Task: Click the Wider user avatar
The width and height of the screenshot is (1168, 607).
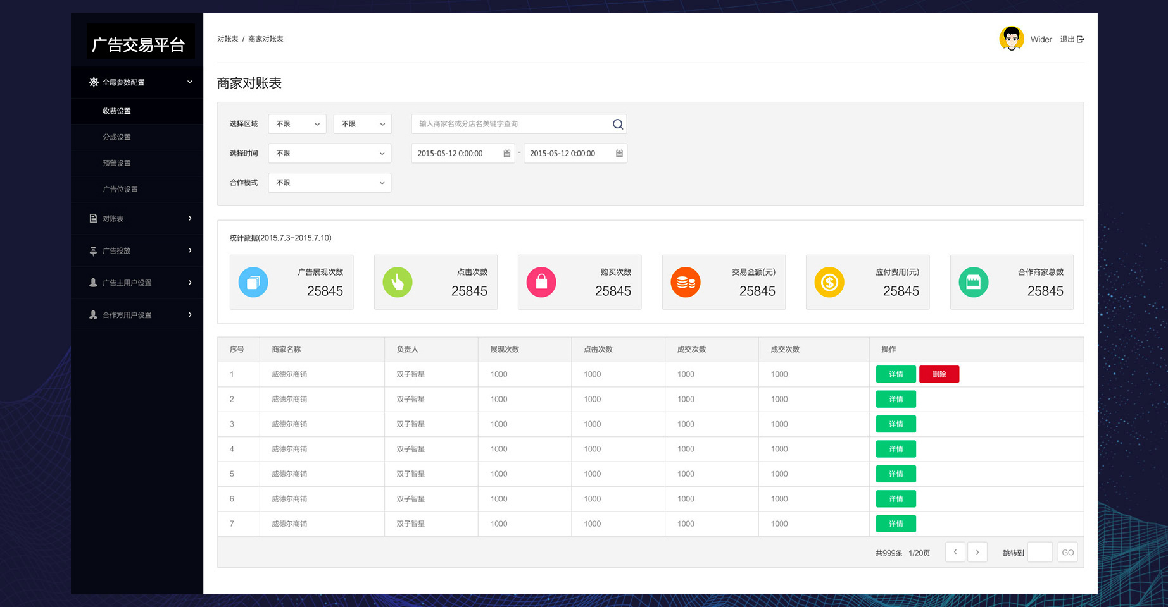Action: click(x=1011, y=39)
